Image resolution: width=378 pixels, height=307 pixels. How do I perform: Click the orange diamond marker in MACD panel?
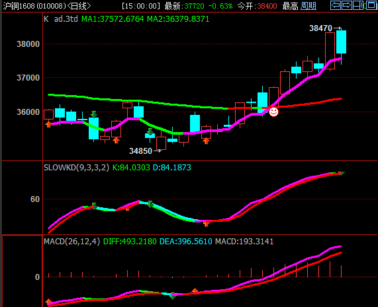[195, 291]
